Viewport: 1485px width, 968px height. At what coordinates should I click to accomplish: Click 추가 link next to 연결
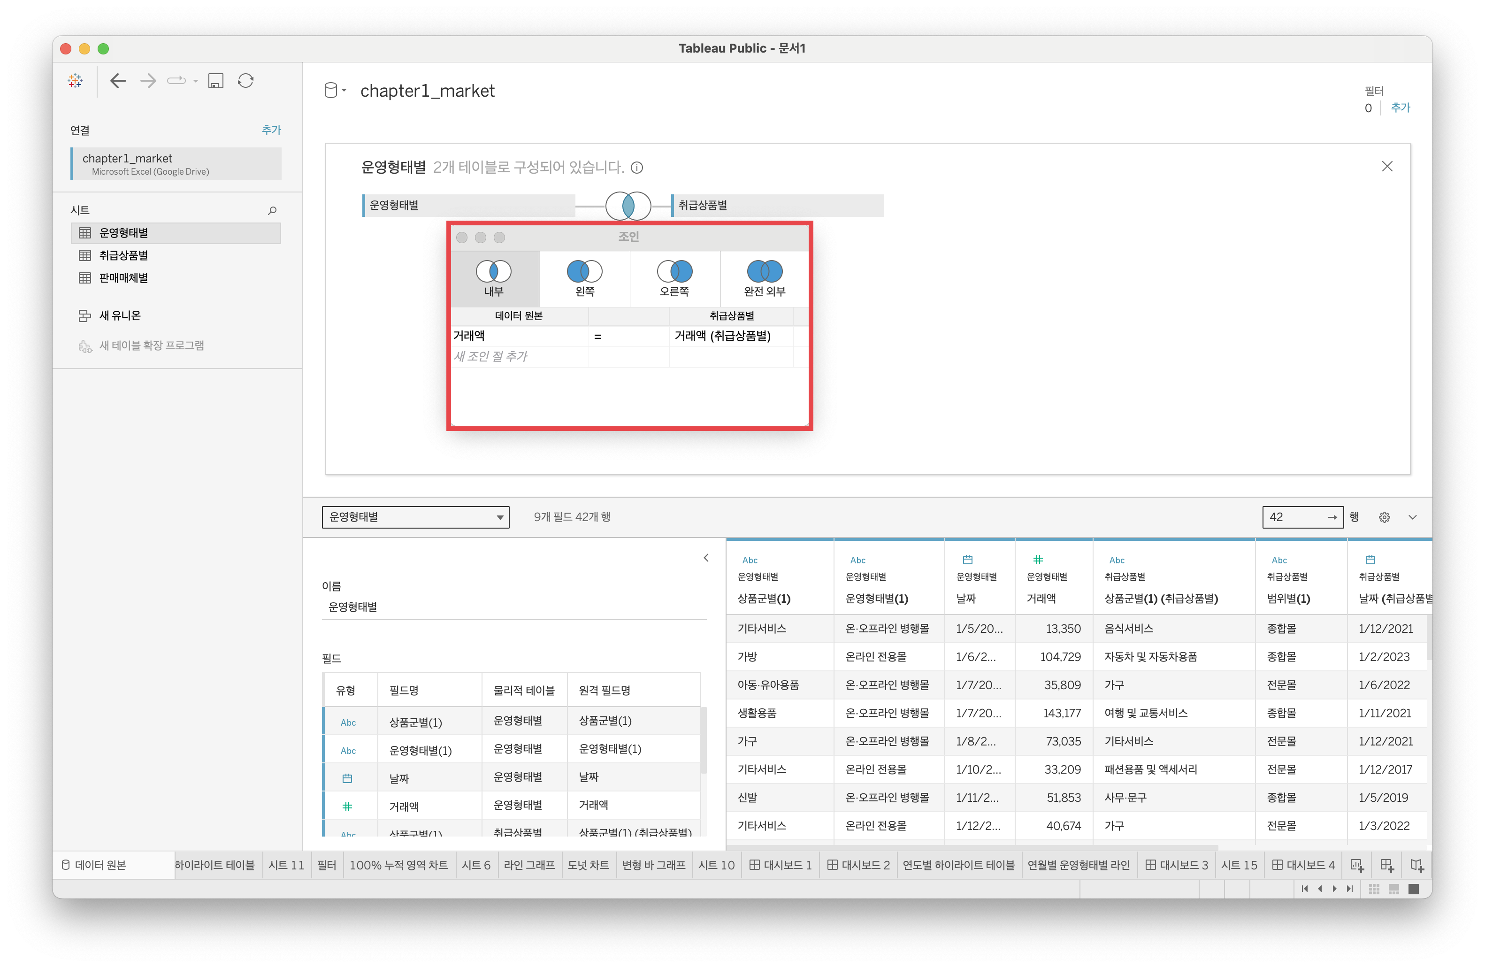(x=271, y=130)
